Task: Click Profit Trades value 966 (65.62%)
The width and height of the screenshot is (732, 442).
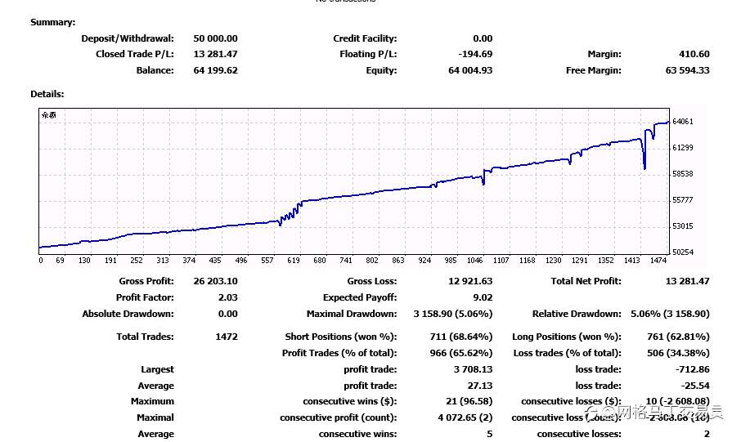Action: 460,353
